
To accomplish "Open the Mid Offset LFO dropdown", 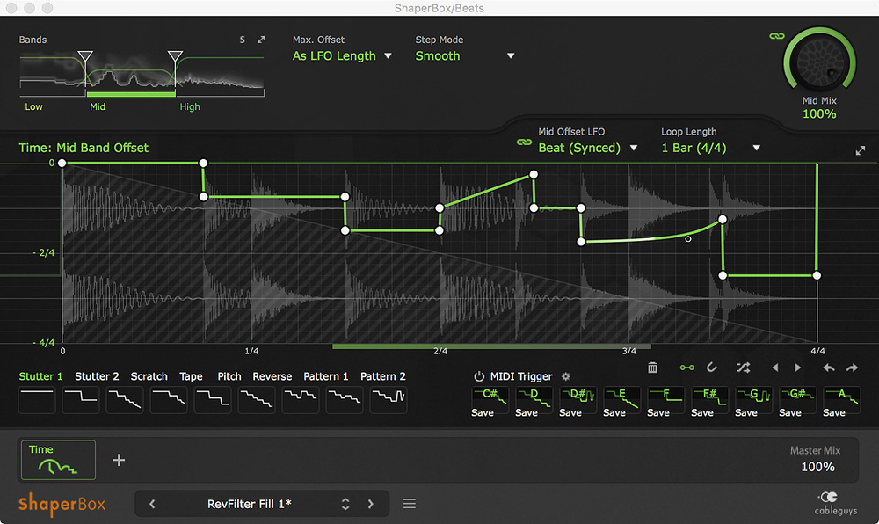I will (x=587, y=148).
